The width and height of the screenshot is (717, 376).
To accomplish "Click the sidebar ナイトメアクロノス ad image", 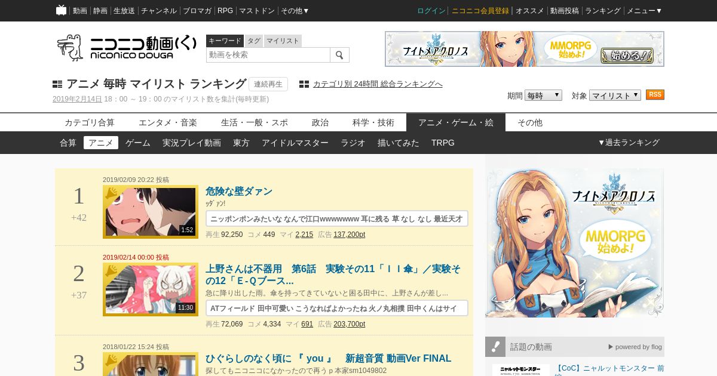I will pyautogui.click(x=575, y=242).
